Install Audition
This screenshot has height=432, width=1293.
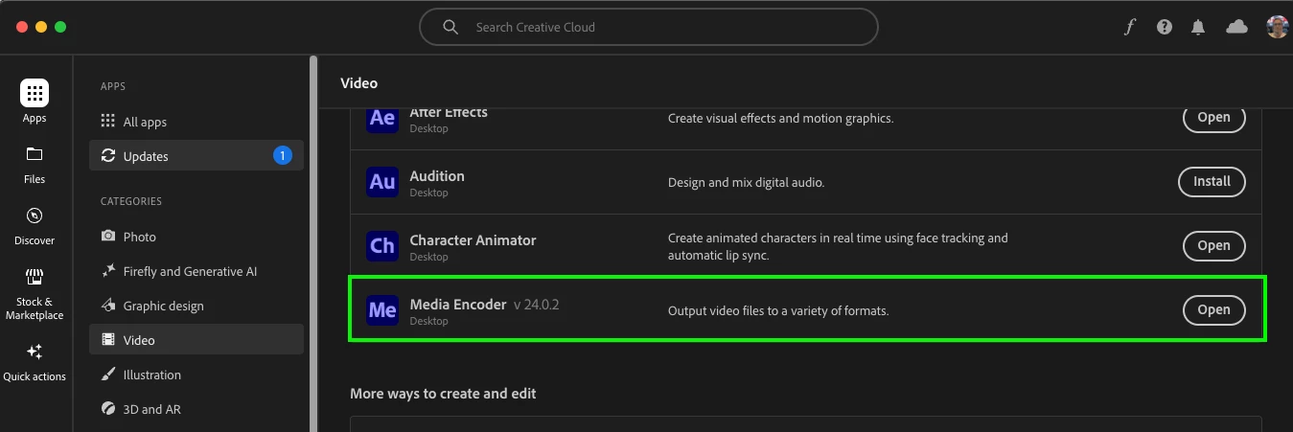pyautogui.click(x=1212, y=181)
